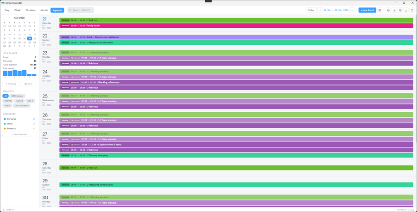The height and width of the screenshot is (212, 417).
Task: Select the Agenda view tab
Action: tap(57, 10)
